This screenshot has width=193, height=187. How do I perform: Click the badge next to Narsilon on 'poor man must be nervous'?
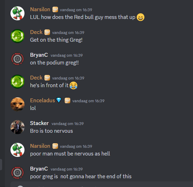coord(55,146)
